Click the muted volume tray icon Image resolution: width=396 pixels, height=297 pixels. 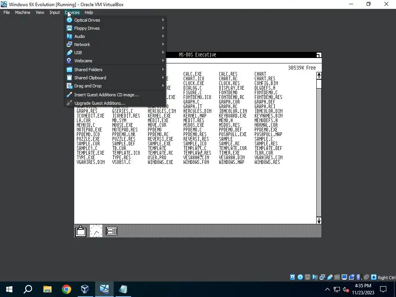tap(346, 289)
